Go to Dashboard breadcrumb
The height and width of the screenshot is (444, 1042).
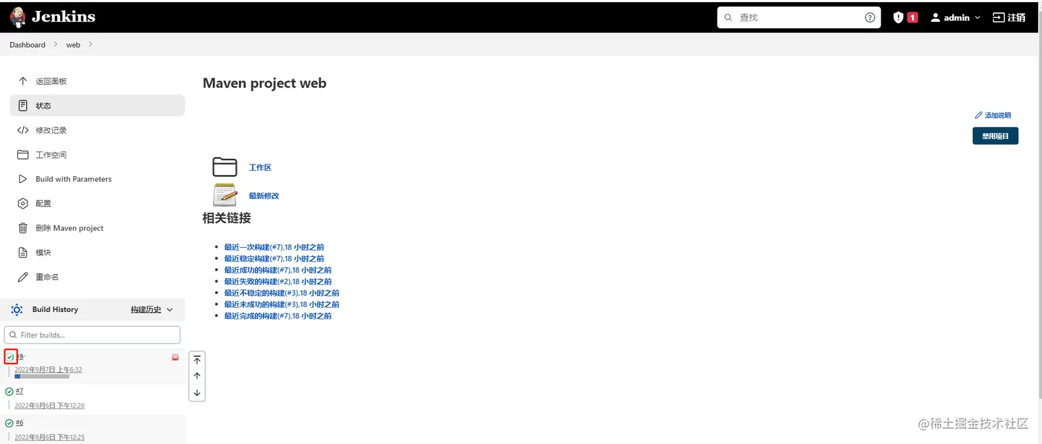28,45
